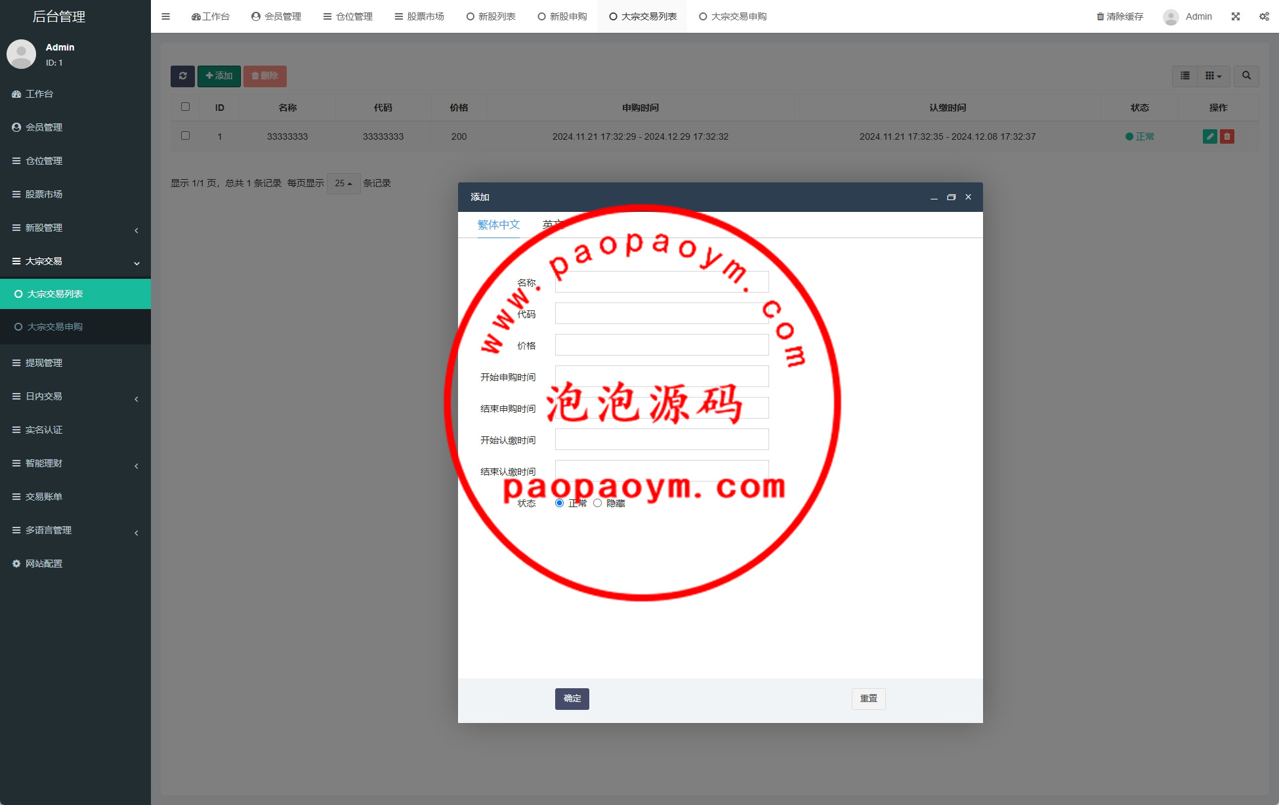Click the 重置 reset button
Screen dimensions: 1279x805
(868, 699)
